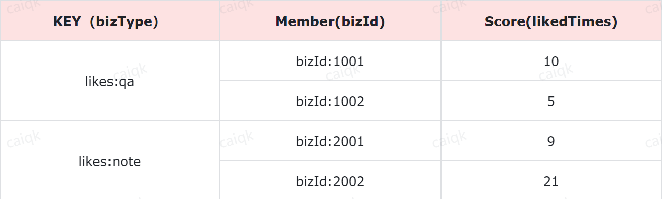
Task: Click the word KEY in the header
Action: tap(67, 22)
